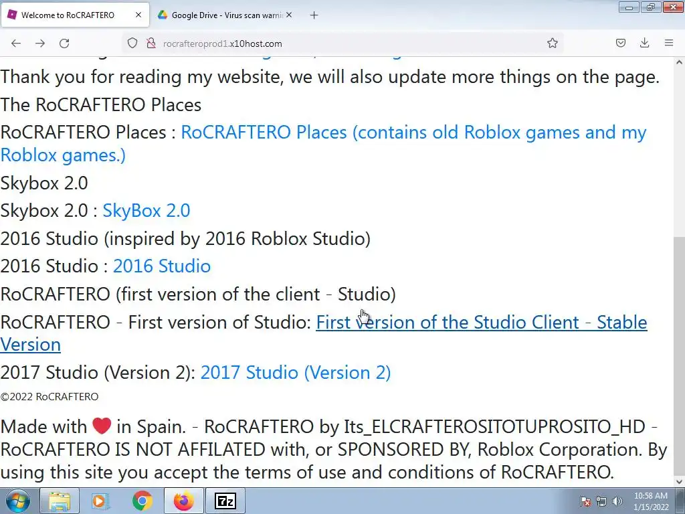This screenshot has width=685, height=514.
Task: Open the SkyBox 2.0 download link
Action: 146,211
